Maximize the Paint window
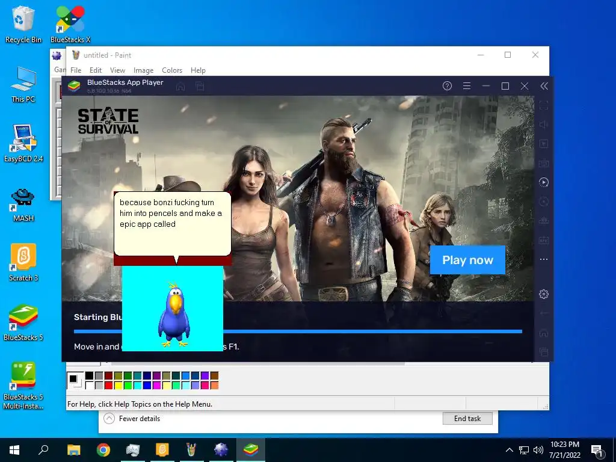Image resolution: width=616 pixels, height=462 pixels. tap(508, 55)
